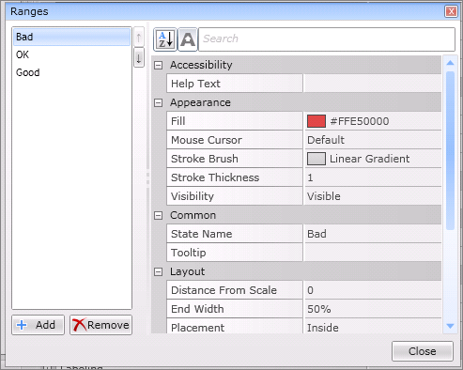Select the Bad range in the list

(x=71, y=37)
